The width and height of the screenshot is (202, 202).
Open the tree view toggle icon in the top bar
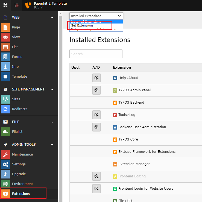16,5
